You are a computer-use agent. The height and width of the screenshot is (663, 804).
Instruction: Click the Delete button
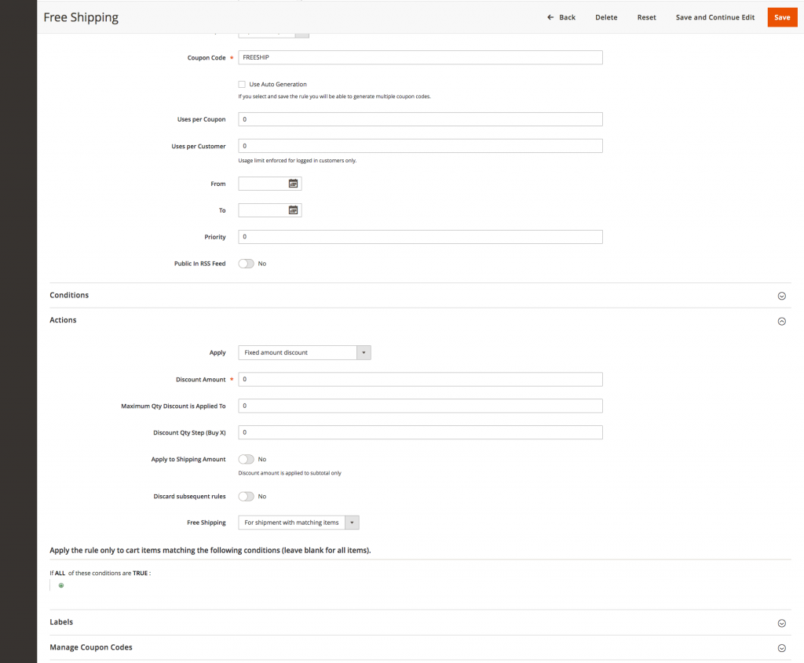(606, 17)
